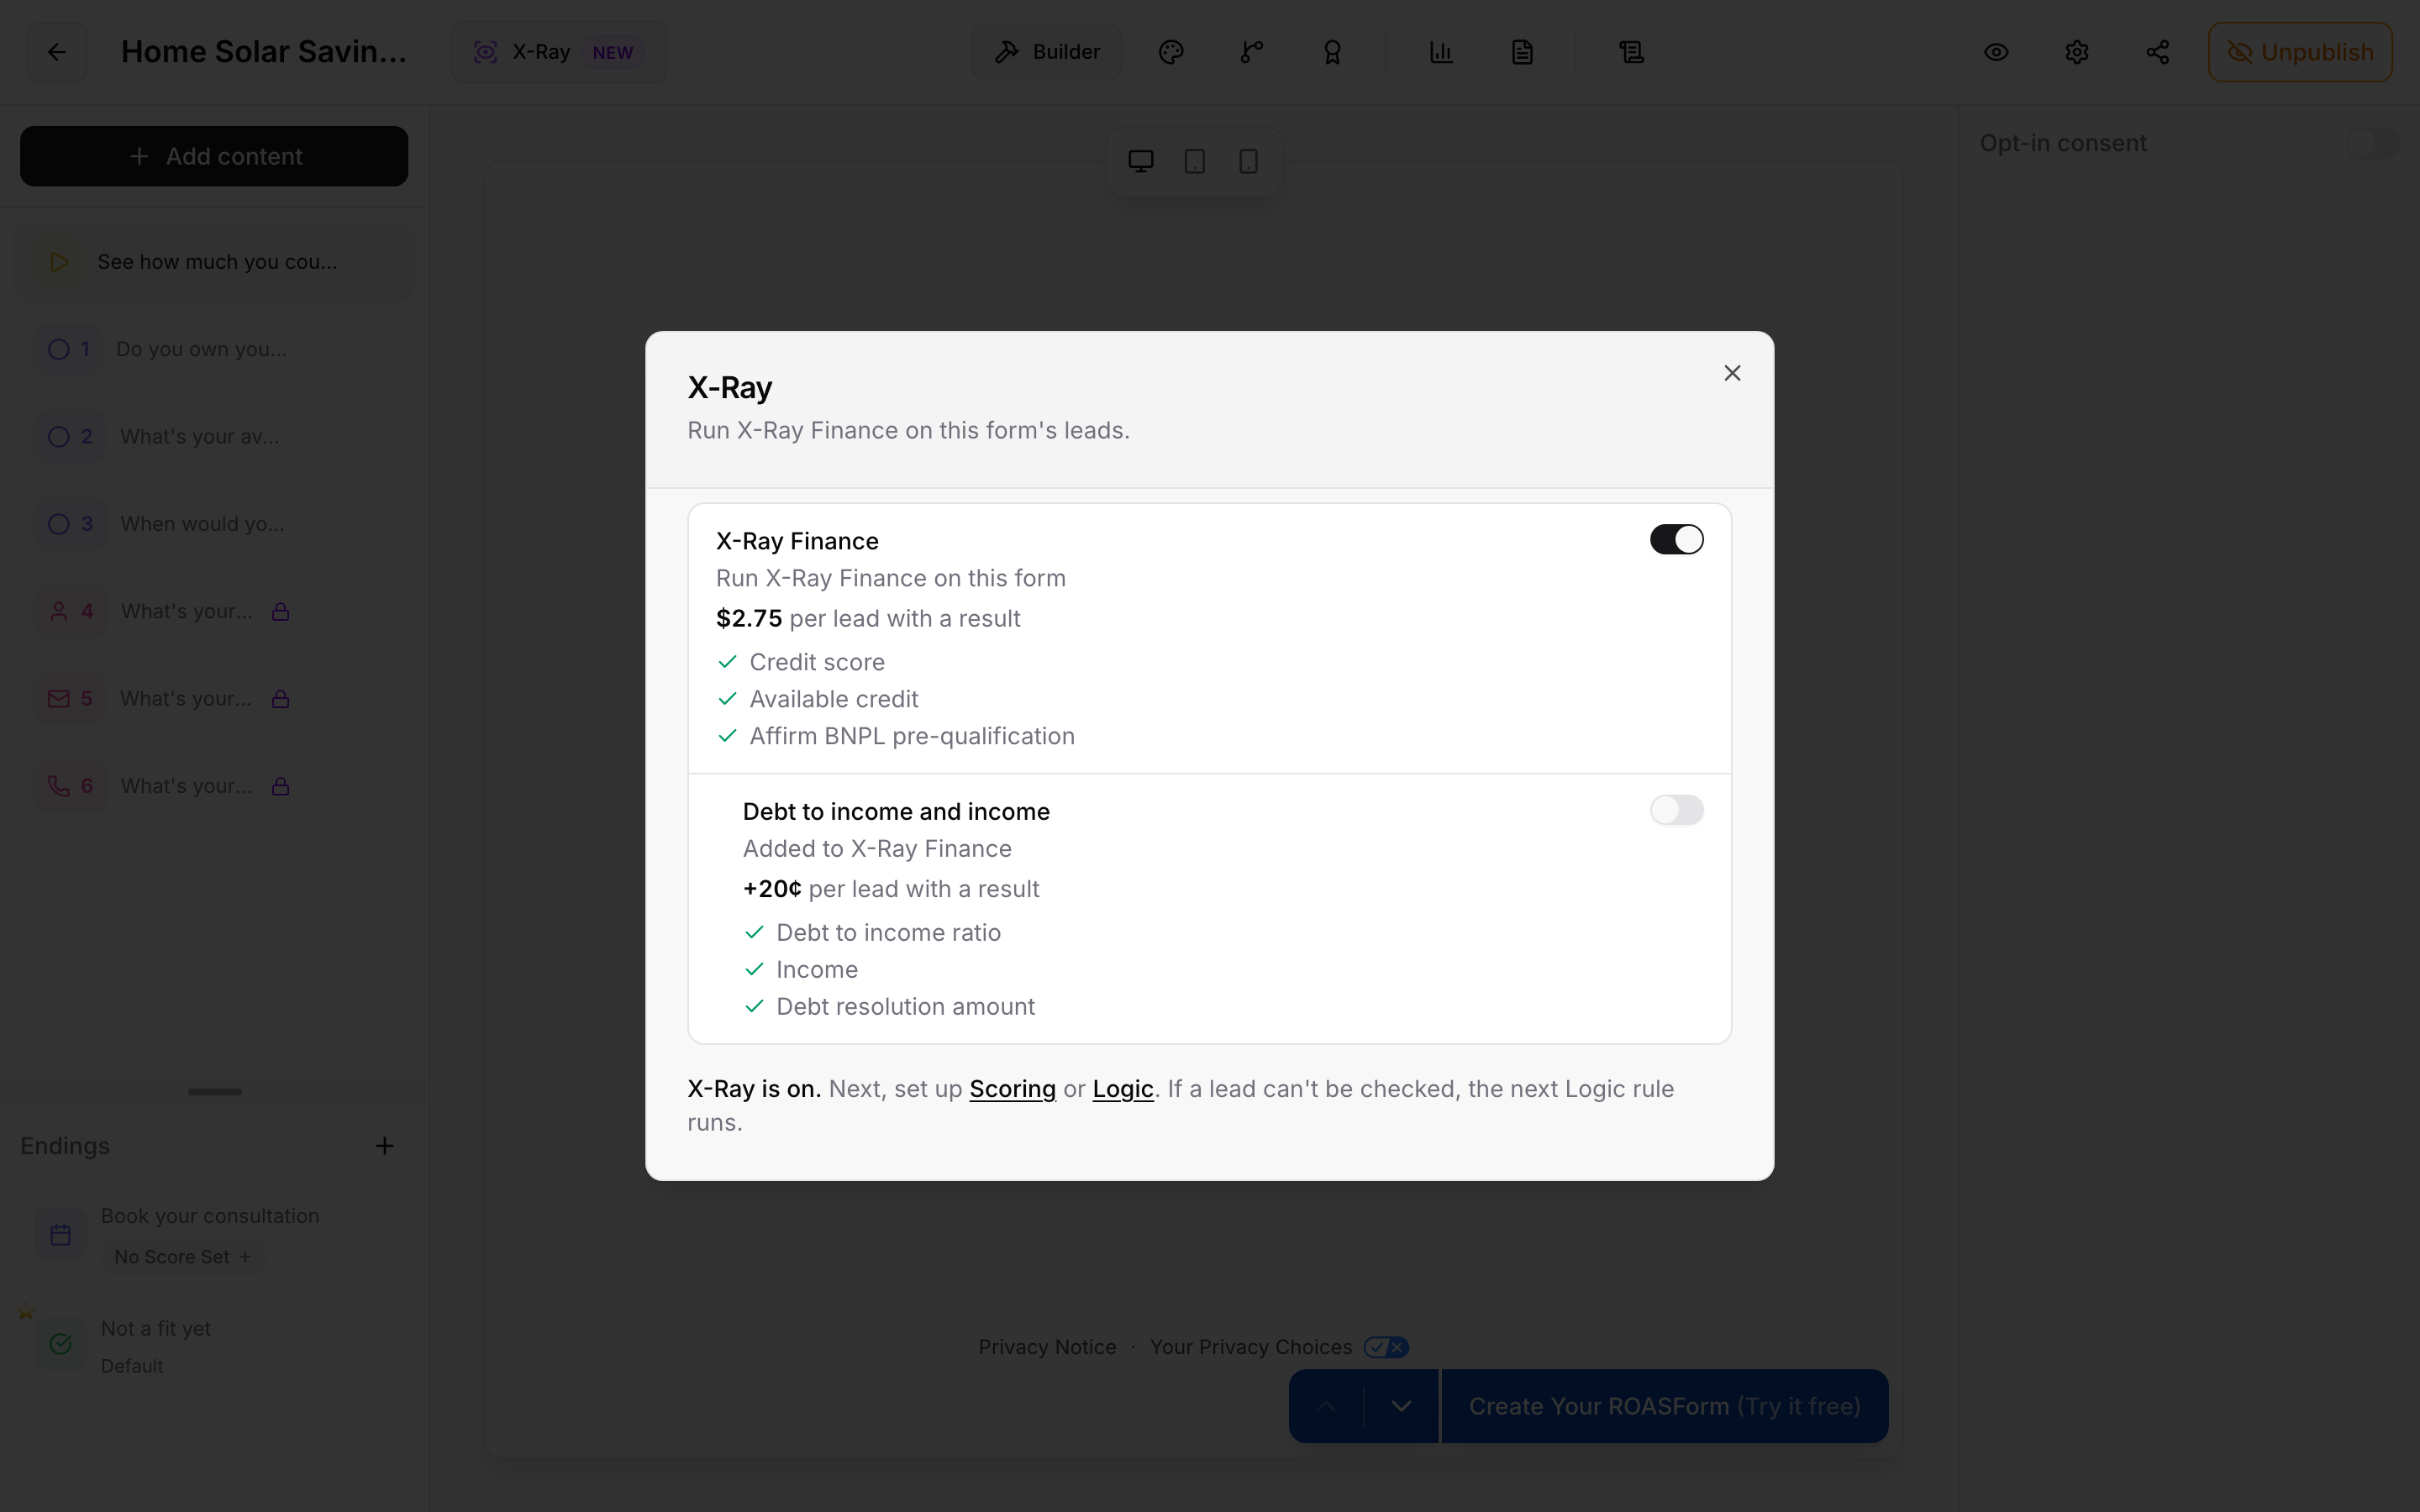This screenshot has height=1512, width=2420.
Task: Open the analytics bar chart icon
Action: [1441, 52]
